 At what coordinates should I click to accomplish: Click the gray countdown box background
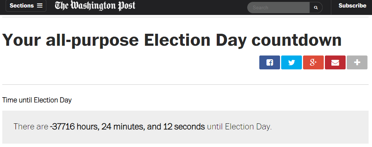click(x=185, y=127)
